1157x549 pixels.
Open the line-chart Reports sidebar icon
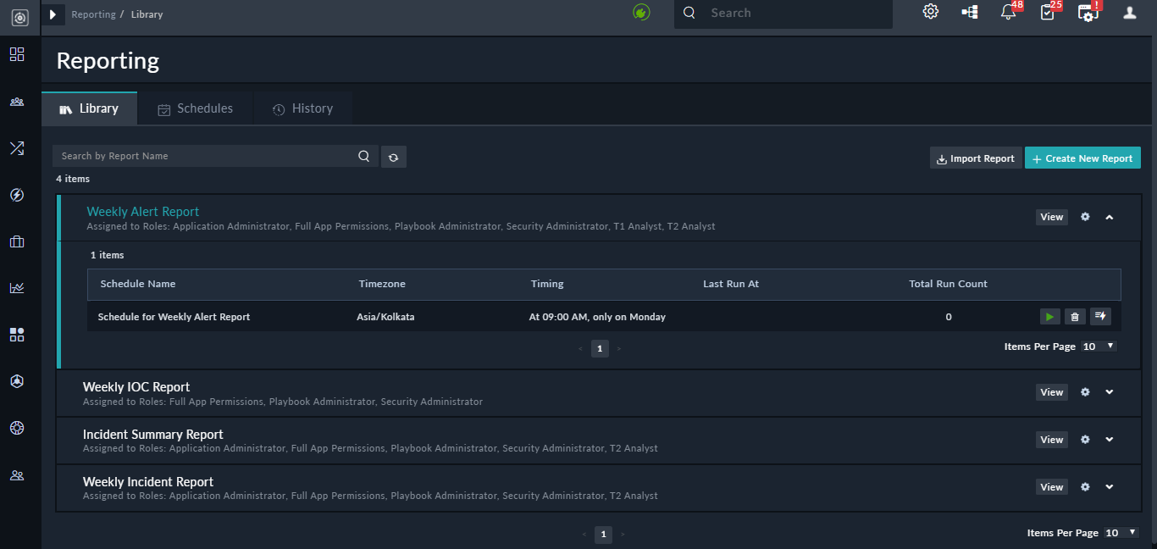coord(17,288)
